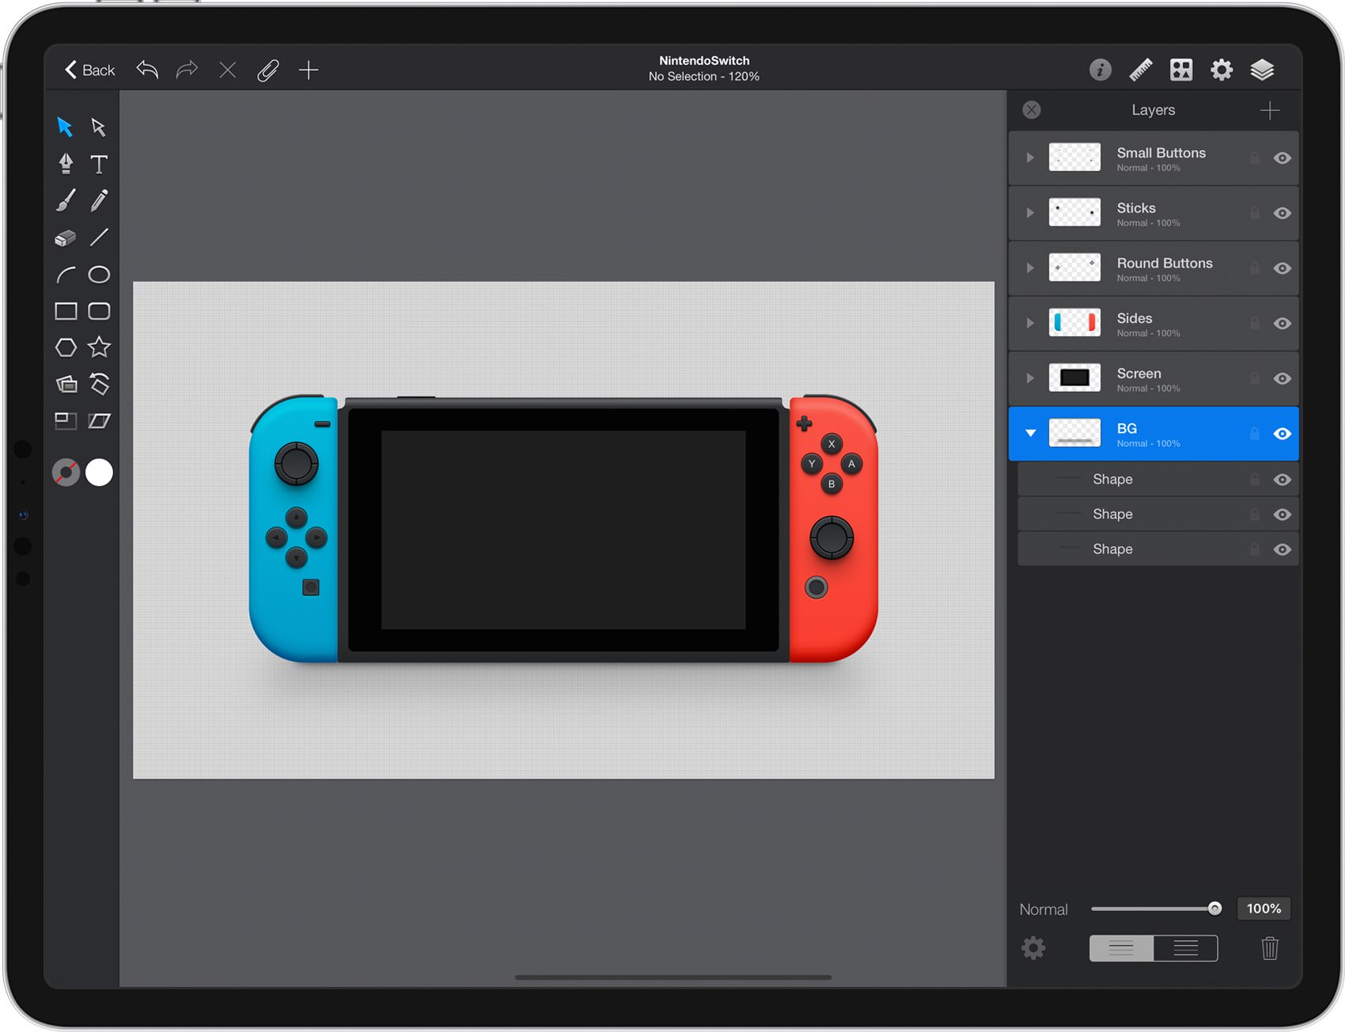This screenshot has width=1345, height=1032.
Task: Toggle visibility of Screen layer
Action: pos(1282,378)
